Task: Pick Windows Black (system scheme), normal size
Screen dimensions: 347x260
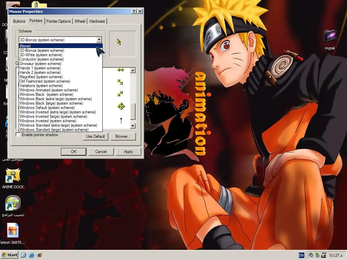Action: [x=61, y=94]
